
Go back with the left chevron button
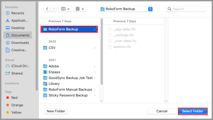[x=47, y=9]
